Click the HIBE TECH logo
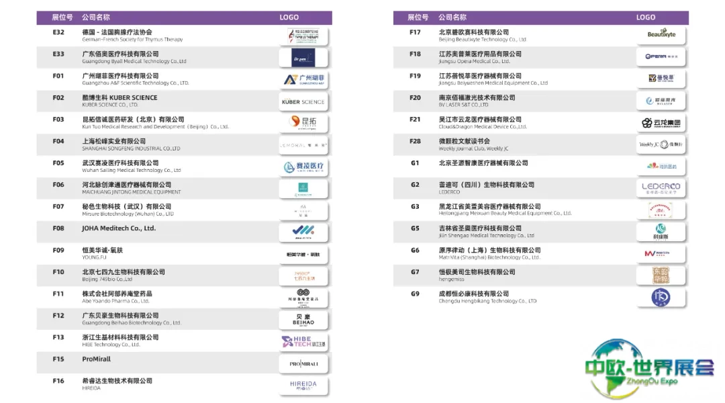 tap(303, 342)
